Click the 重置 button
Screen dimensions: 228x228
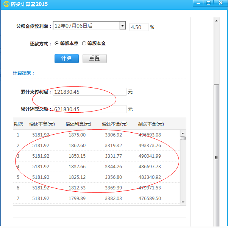tap(95, 59)
